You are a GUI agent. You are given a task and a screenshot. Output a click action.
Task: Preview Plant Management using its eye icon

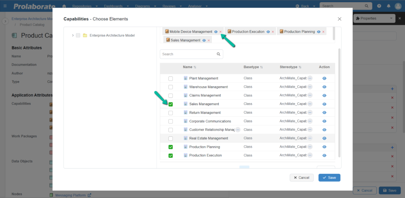[x=324, y=78]
